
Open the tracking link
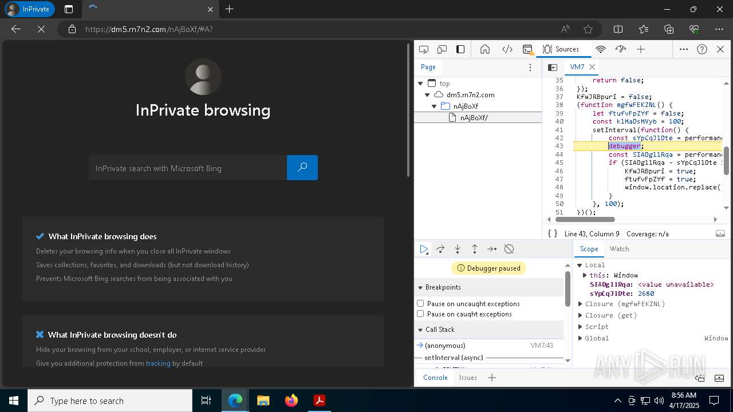[158, 363]
